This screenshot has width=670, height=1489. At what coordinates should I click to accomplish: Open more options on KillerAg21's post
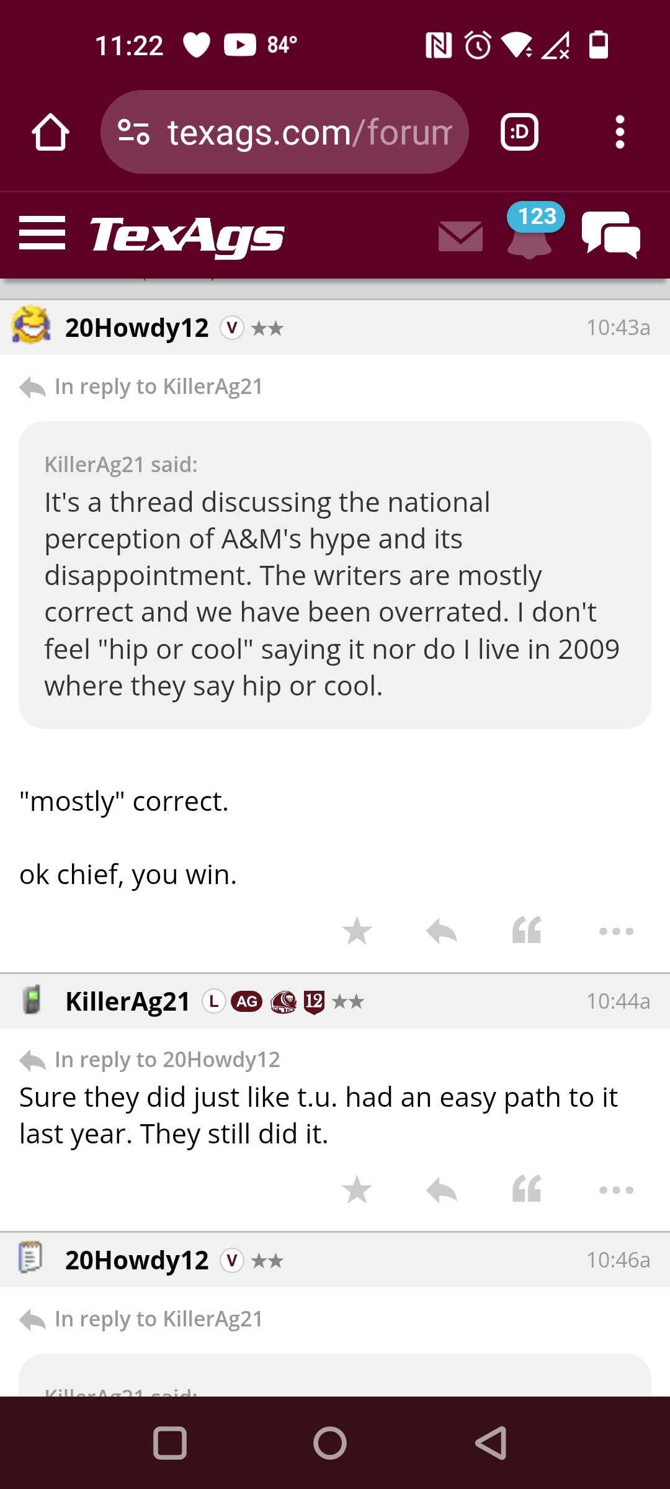[617, 1190]
